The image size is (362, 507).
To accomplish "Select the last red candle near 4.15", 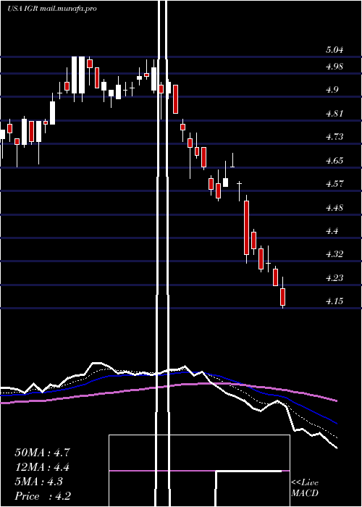I will point(283,296).
